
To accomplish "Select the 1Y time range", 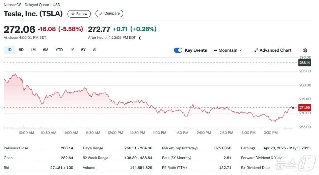I will pos(72,50).
